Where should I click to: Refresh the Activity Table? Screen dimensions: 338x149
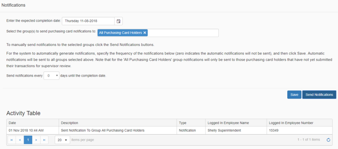pyautogui.click(x=328, y=140)
